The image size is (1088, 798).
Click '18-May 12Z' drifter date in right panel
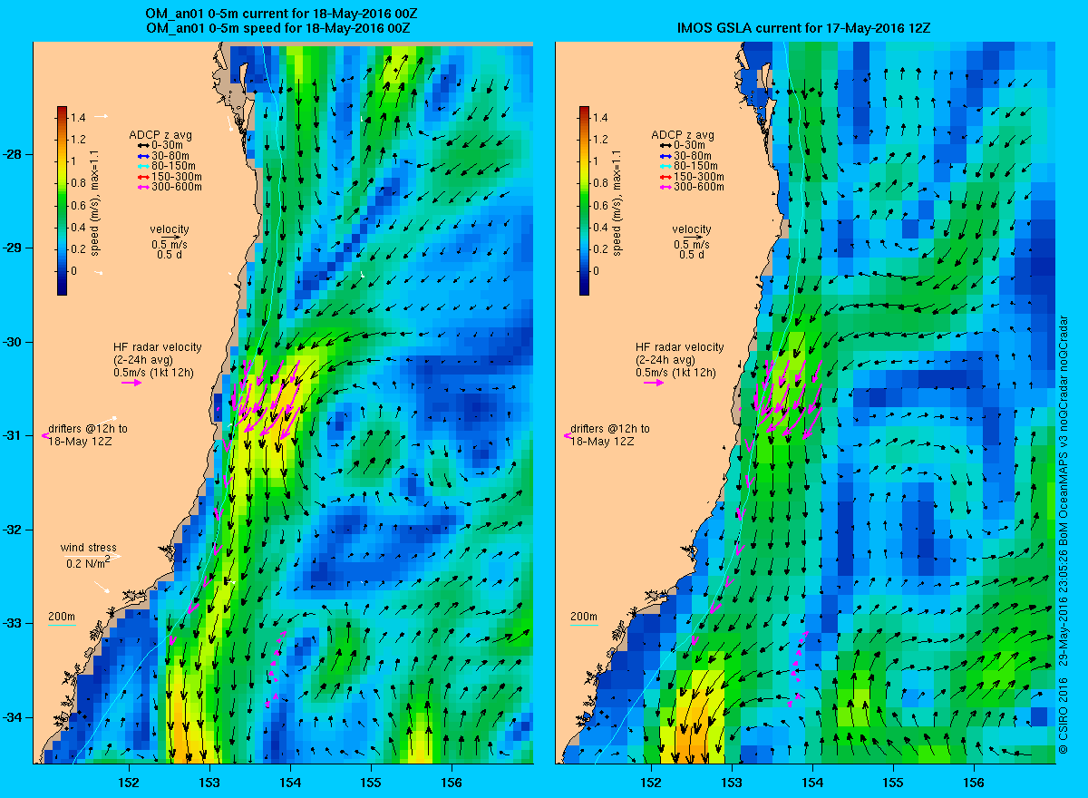(602, 441)
